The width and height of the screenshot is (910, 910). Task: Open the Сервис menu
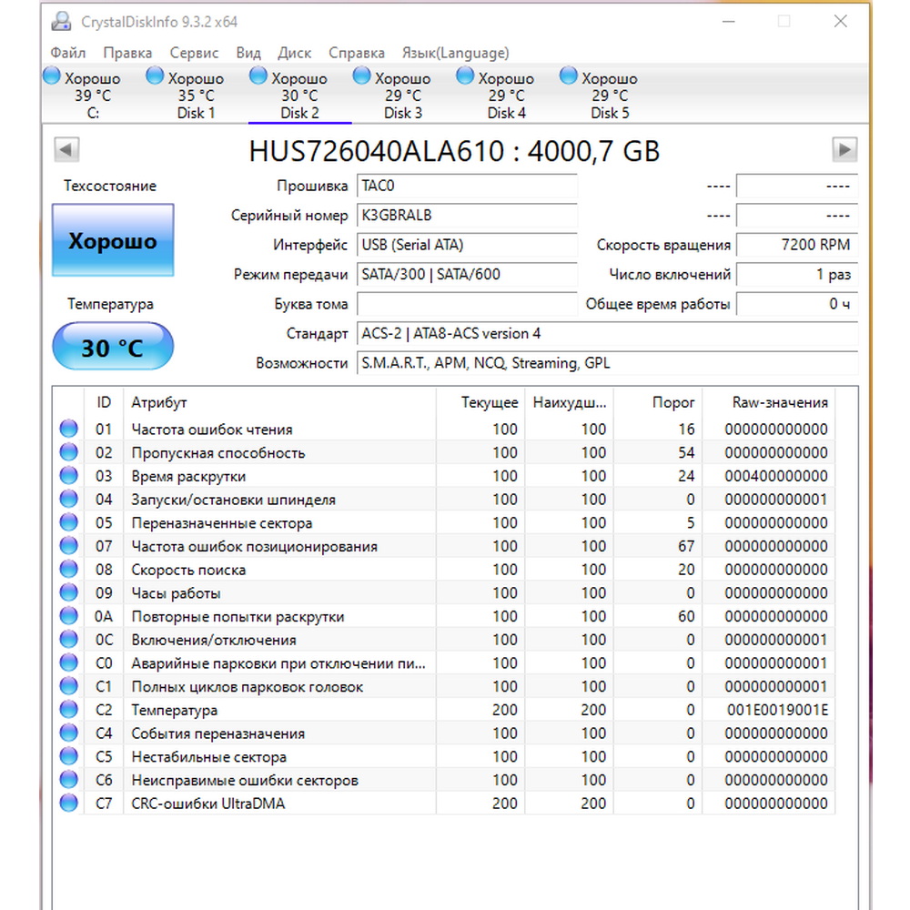click(x=194, y=53)
